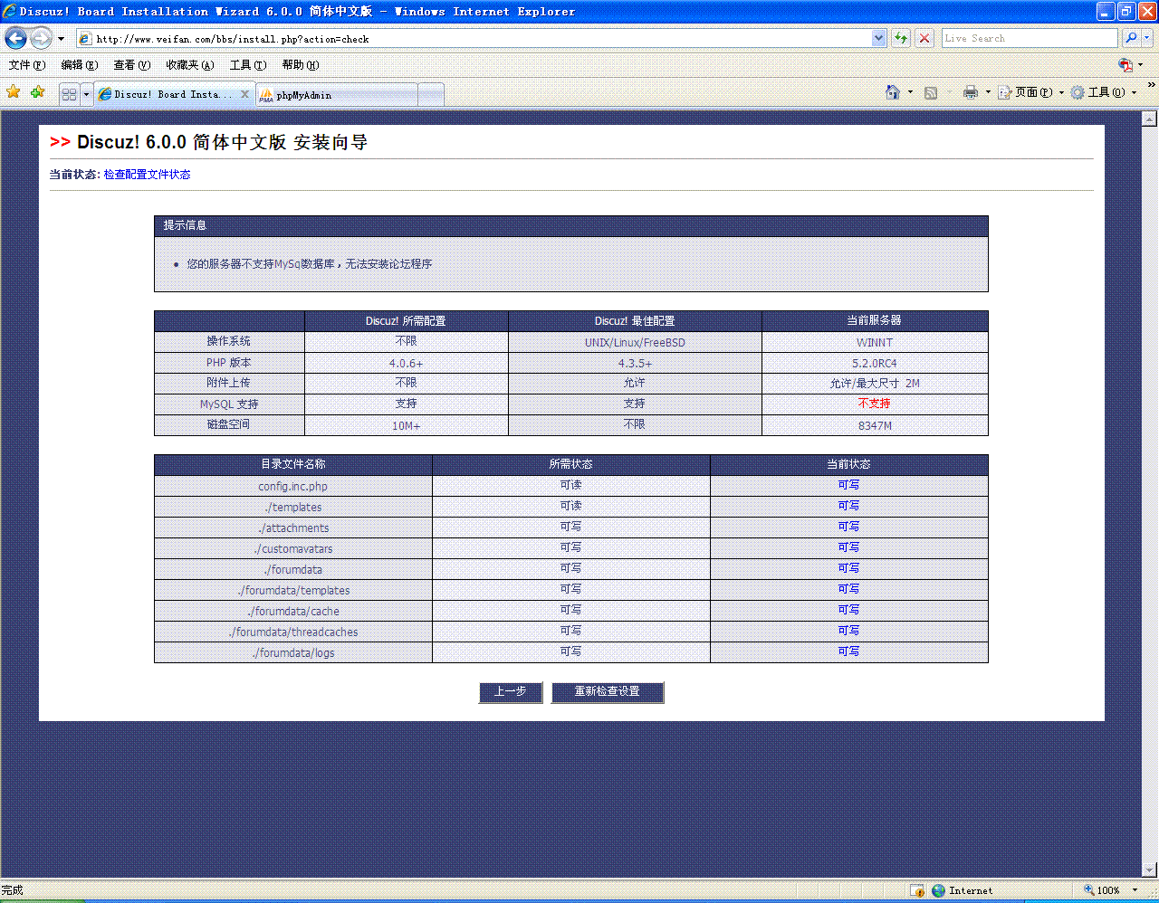This screenshot has height=903, width=1159.
Task: Click the 上一步 button
Action: [511, 691]
